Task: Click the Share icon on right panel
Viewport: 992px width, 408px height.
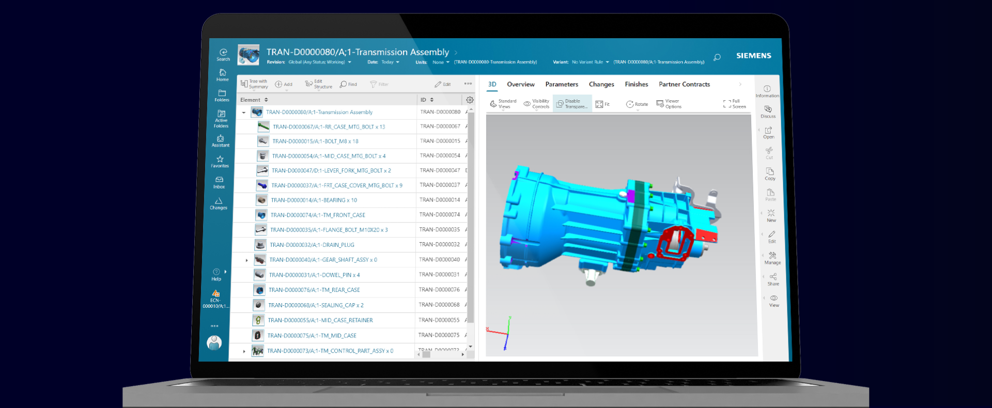Action: [773, 279]
